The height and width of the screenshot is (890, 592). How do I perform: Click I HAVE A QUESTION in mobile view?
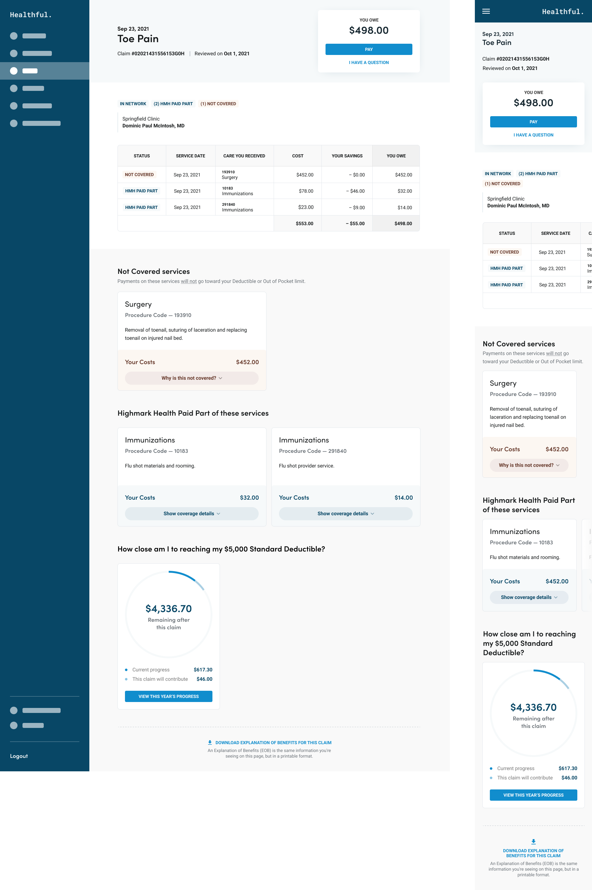pos(533,135)
